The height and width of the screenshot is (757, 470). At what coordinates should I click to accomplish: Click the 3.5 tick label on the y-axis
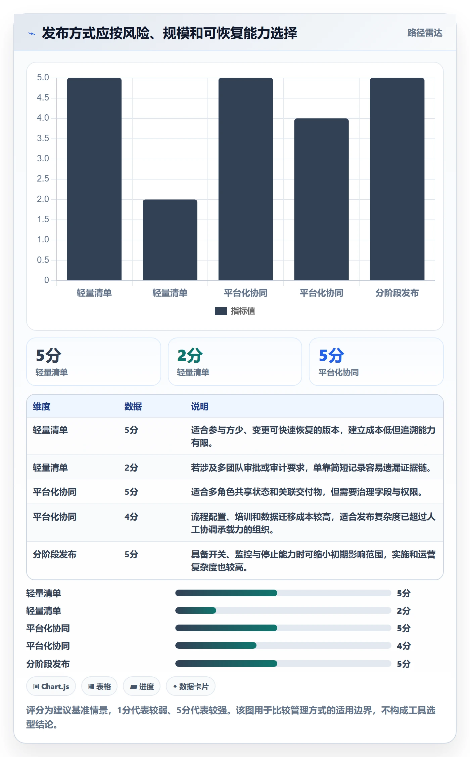point(43,138)
